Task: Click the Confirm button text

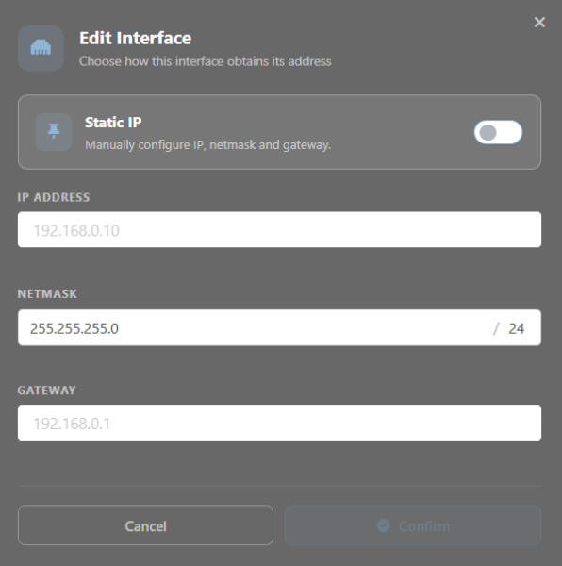Action: tap(424, 526)
